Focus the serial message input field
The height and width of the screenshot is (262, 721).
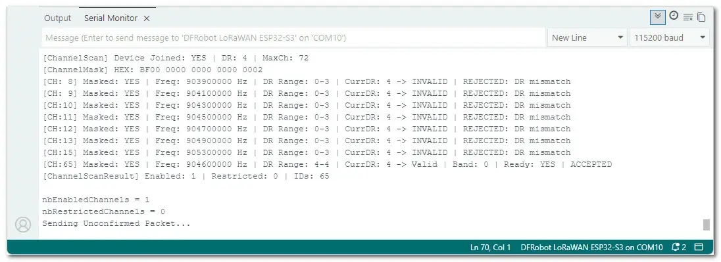pyautogui.click(x=293, y=37)
